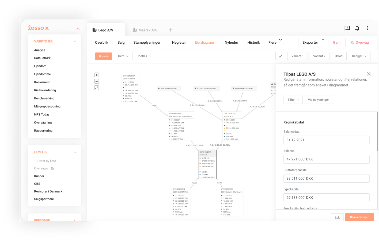The image size is (379, 241).
Task: Open Risikovurdering in the sidebar
Action: [x=45, y=90]
